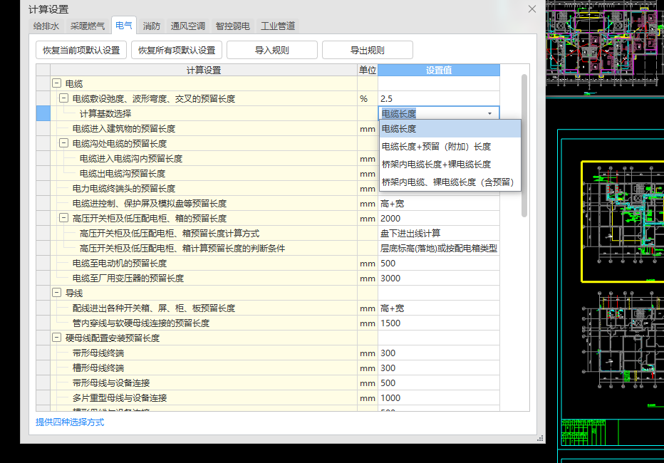Click the 盘下进出线计算 value cell

439,233
